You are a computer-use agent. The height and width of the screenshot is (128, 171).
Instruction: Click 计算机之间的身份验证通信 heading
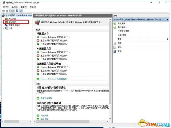point(51,87)
